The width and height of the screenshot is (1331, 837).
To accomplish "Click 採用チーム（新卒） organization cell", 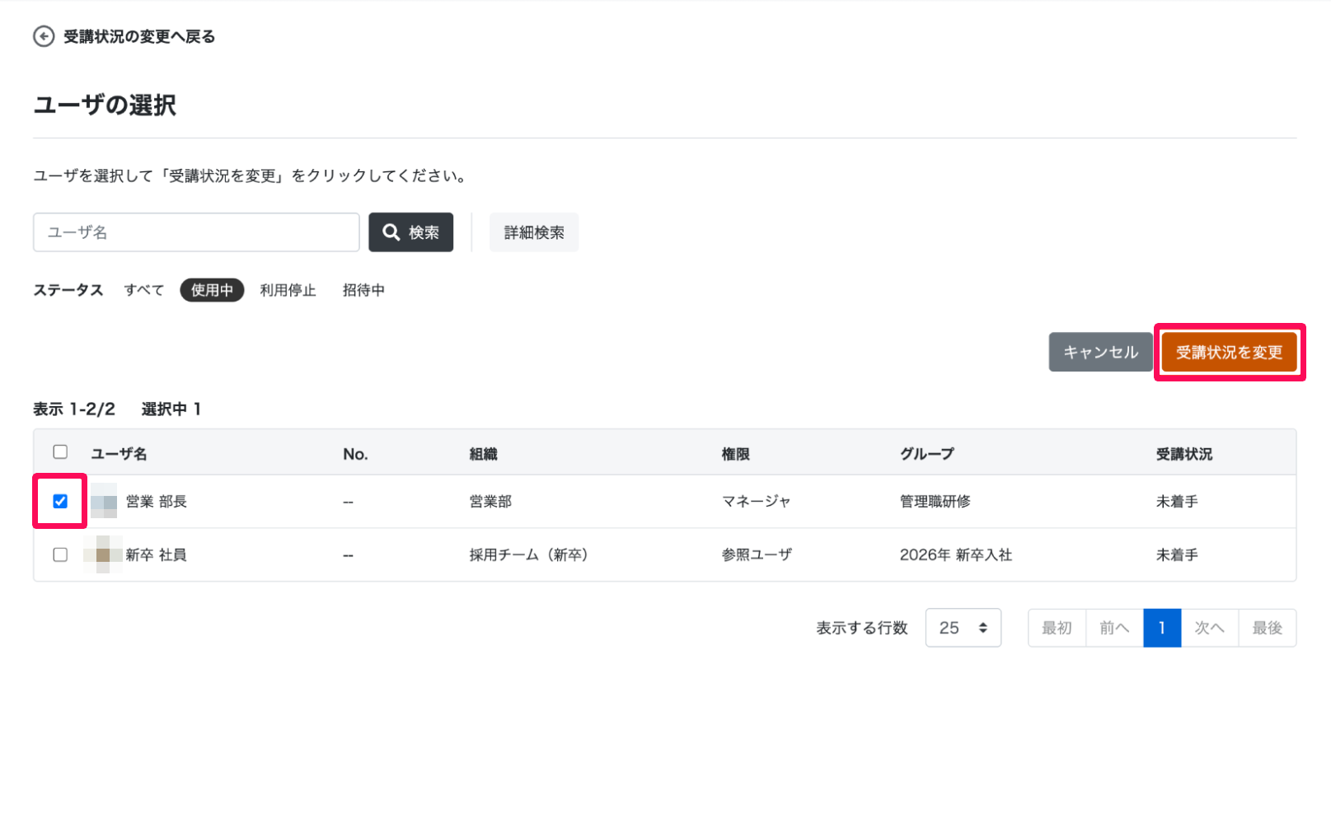I will (529, 555).
